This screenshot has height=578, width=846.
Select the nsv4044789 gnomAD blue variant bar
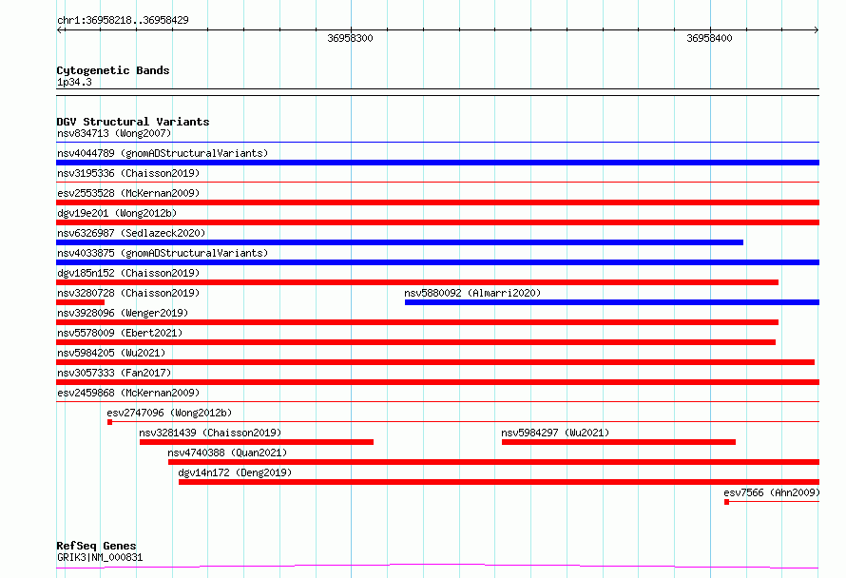[x=437, y=163]
